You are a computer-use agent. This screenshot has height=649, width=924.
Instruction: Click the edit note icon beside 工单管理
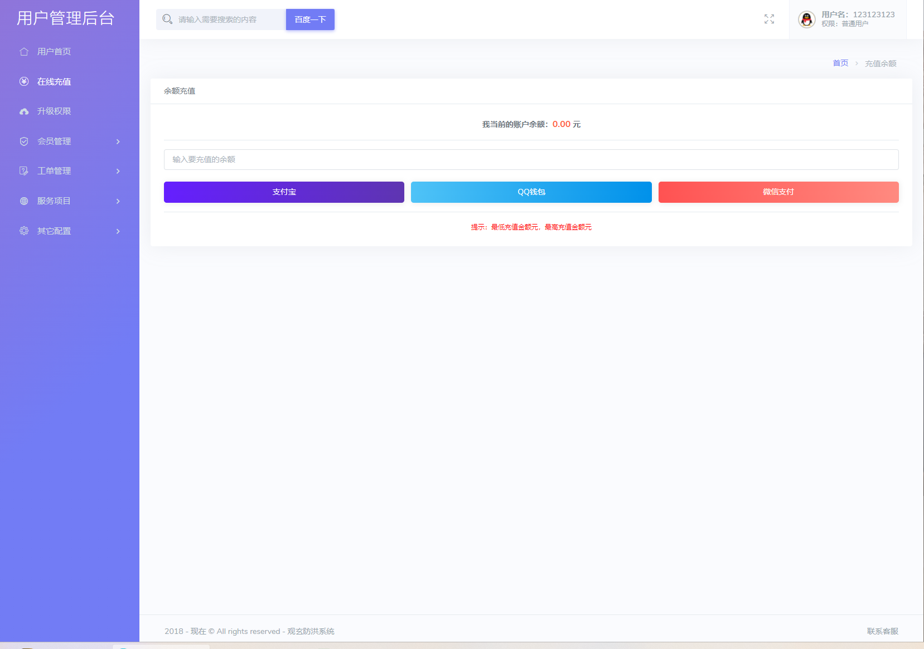point(24,171)
